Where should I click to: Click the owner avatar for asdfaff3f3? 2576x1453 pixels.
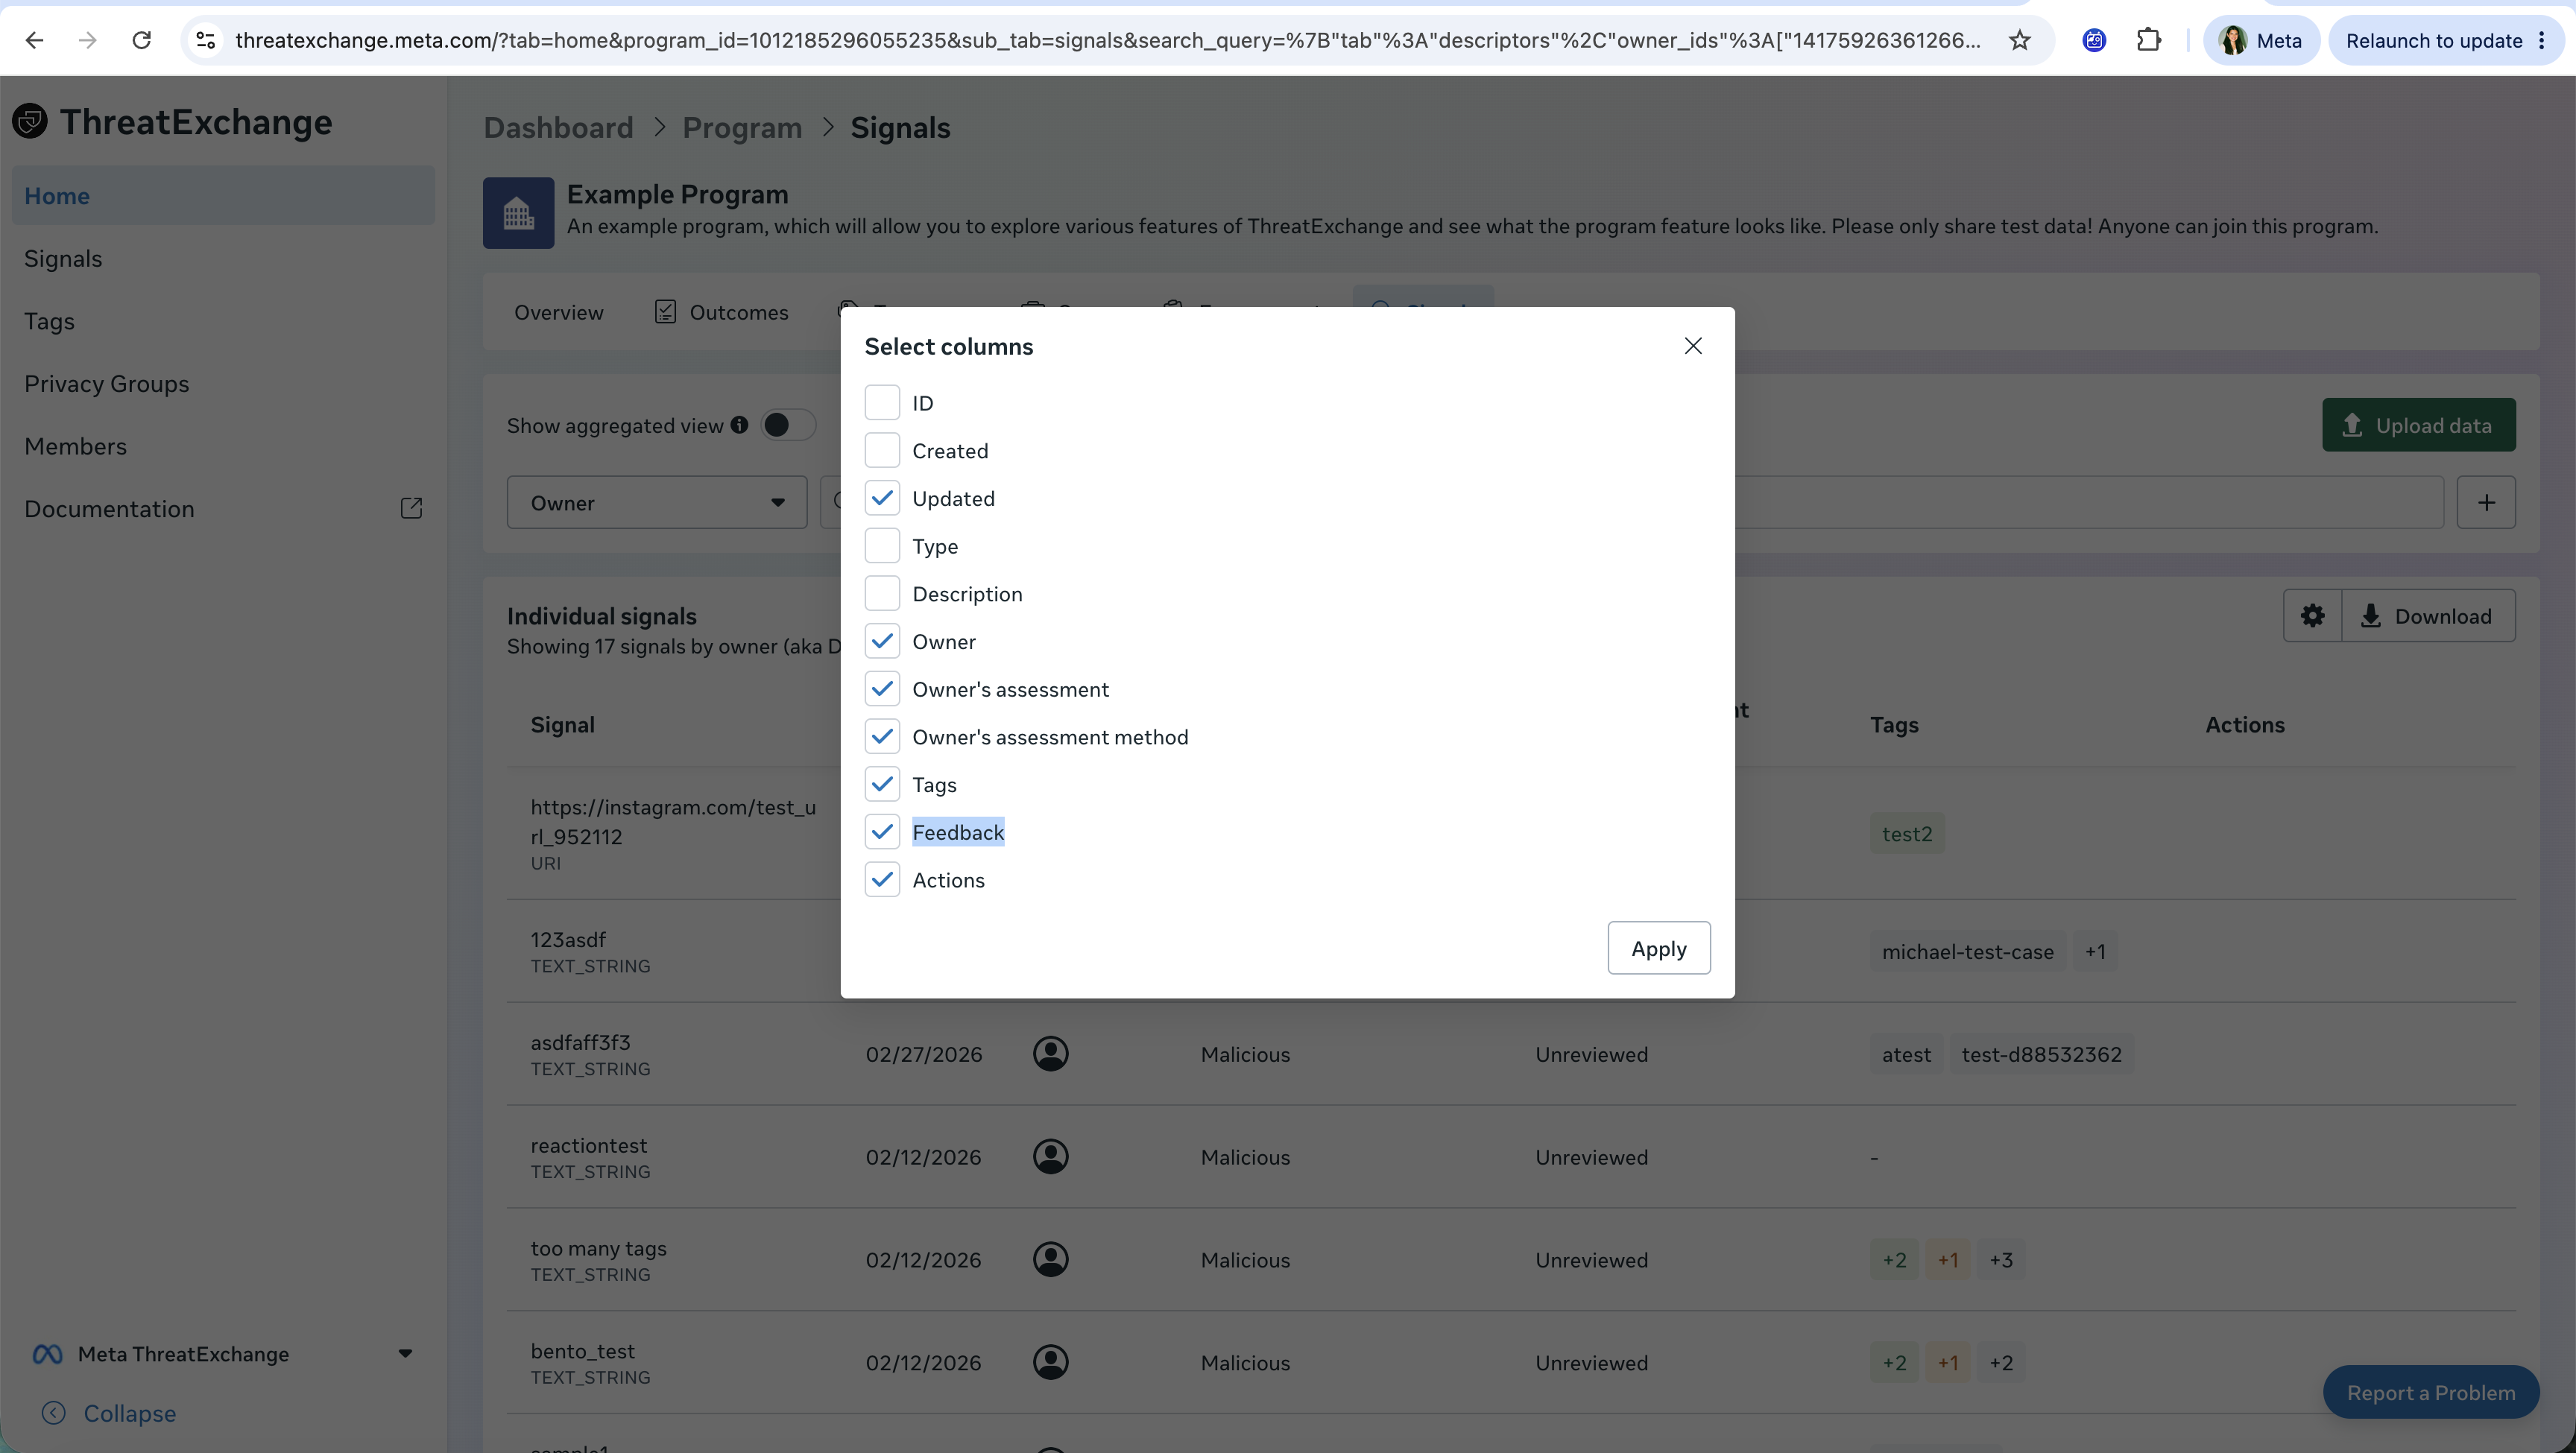coord(1050,1054)
